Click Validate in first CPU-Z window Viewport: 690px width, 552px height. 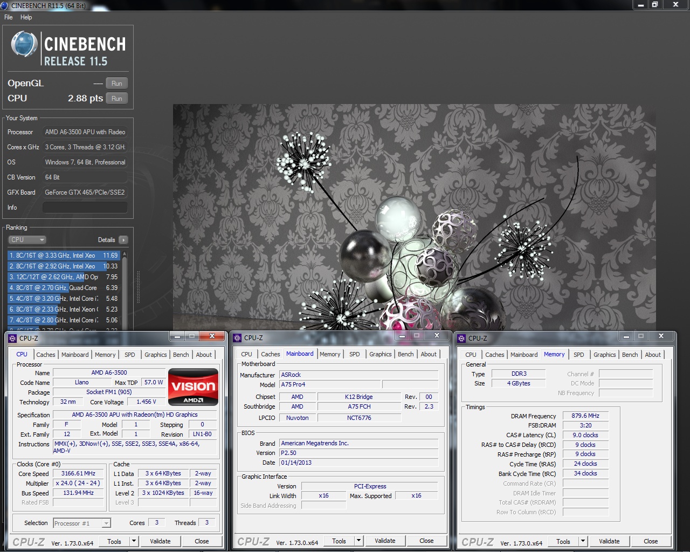click(x=160, y=541)
